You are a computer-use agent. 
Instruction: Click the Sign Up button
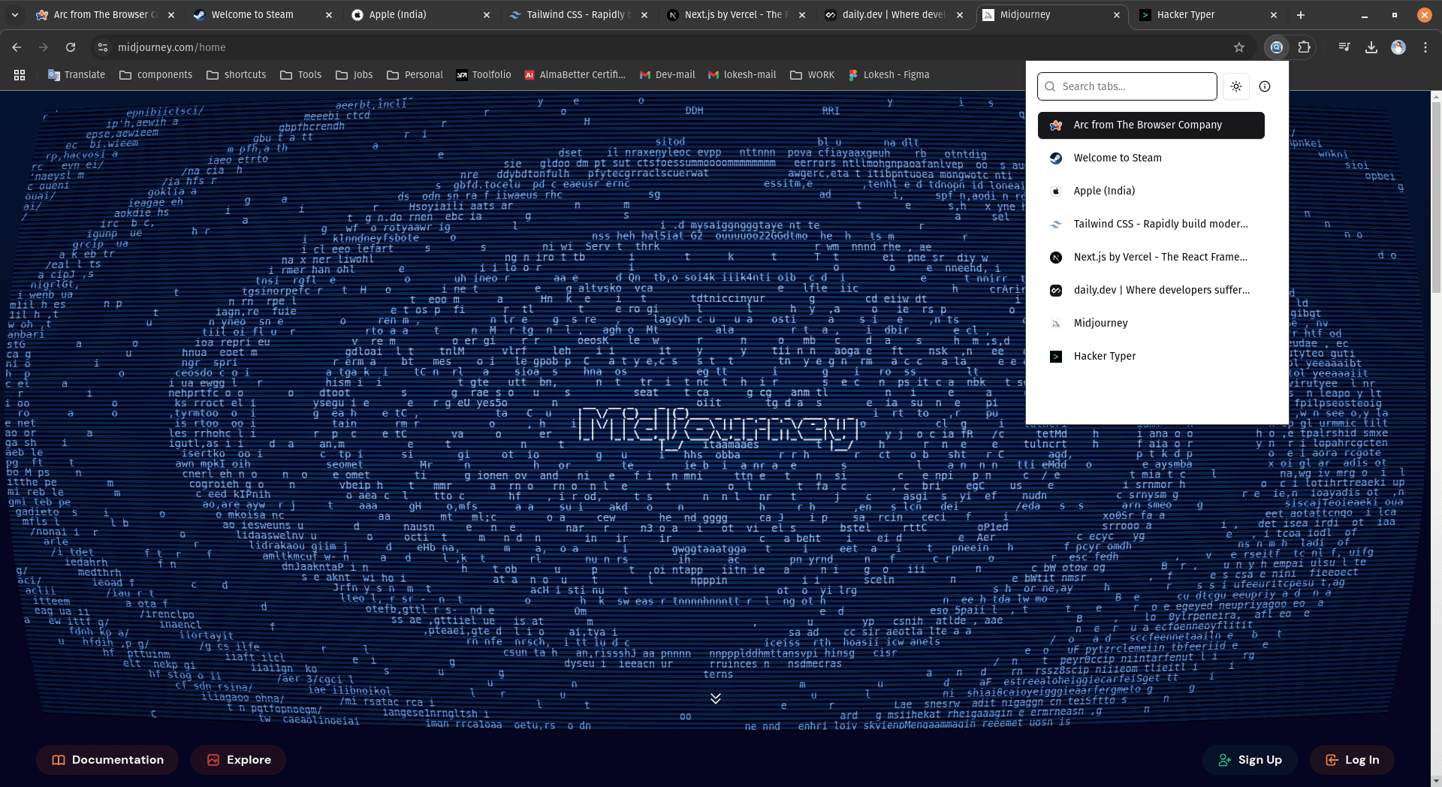(x=1250, y=759)
